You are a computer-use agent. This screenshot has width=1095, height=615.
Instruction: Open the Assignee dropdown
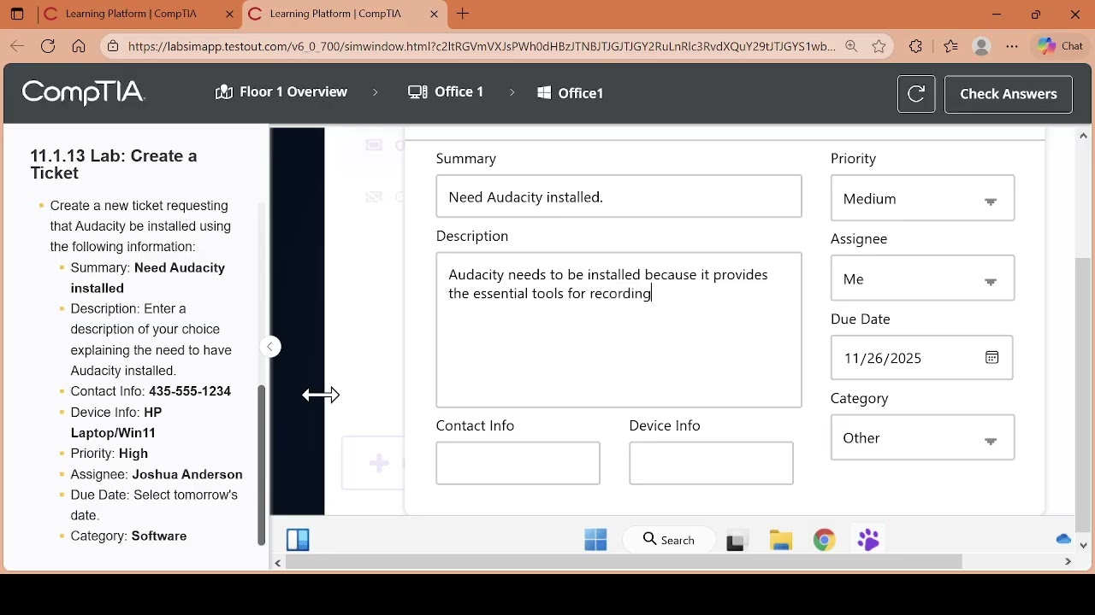922,279
